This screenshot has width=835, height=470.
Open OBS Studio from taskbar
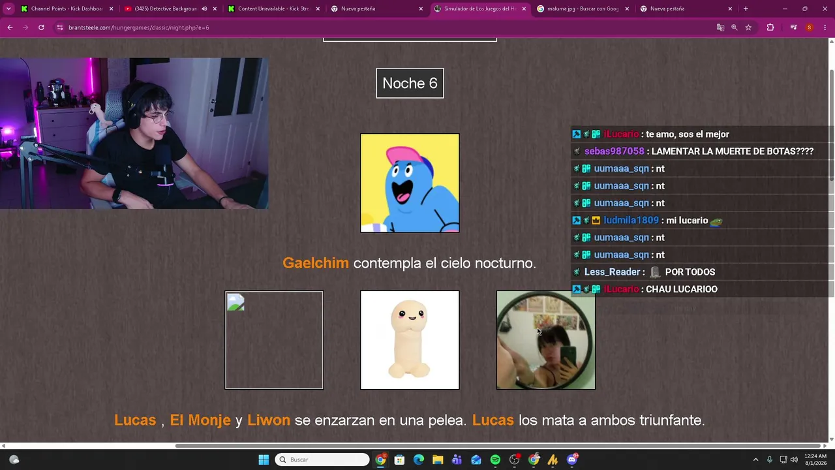[515, 460]
